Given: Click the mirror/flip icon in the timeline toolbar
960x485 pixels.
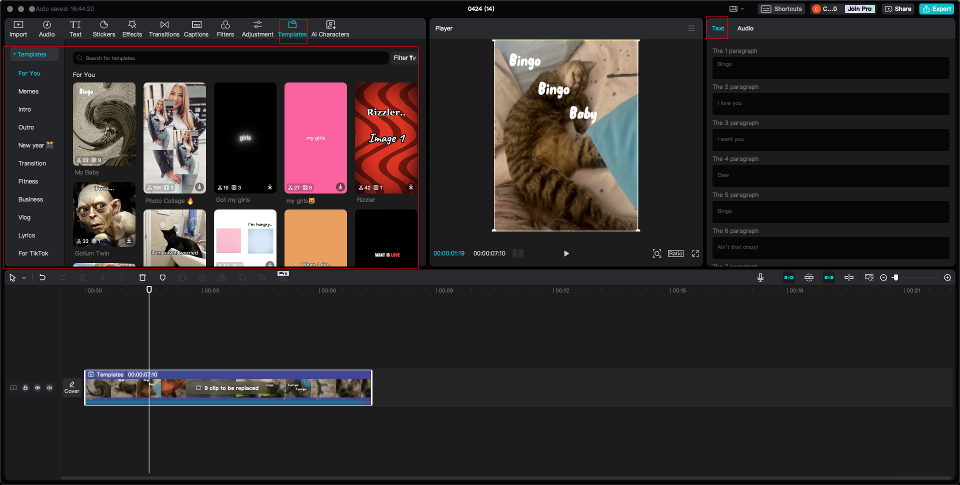Looking at the screenshot, I should [222, 277].
